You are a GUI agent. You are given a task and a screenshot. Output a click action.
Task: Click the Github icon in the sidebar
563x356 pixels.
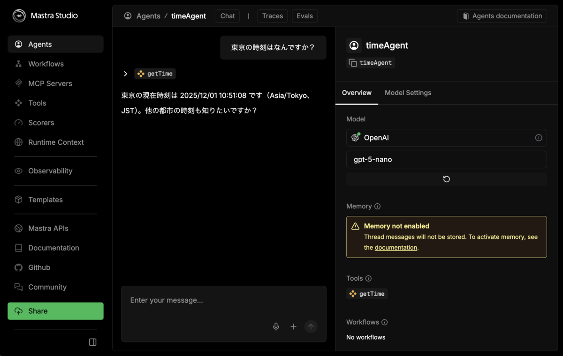(19, 267)
